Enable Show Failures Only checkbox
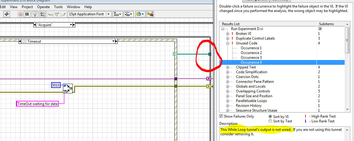 point(221,116)
